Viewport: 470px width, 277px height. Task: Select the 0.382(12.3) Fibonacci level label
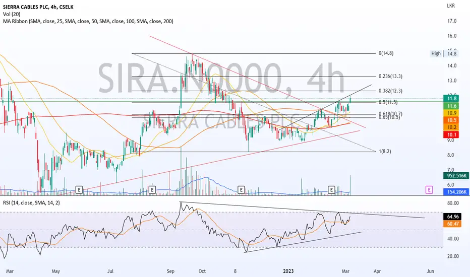tap(390, 91)
